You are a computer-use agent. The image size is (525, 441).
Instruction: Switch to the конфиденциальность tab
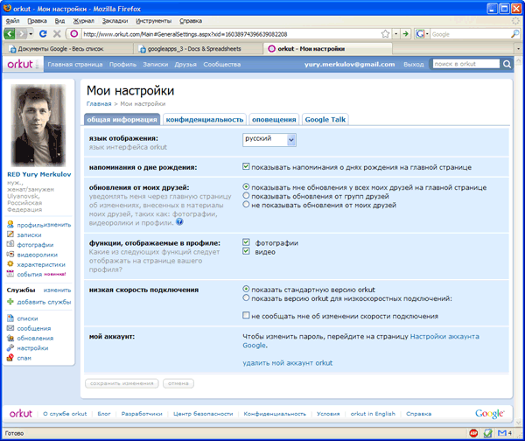205,120
